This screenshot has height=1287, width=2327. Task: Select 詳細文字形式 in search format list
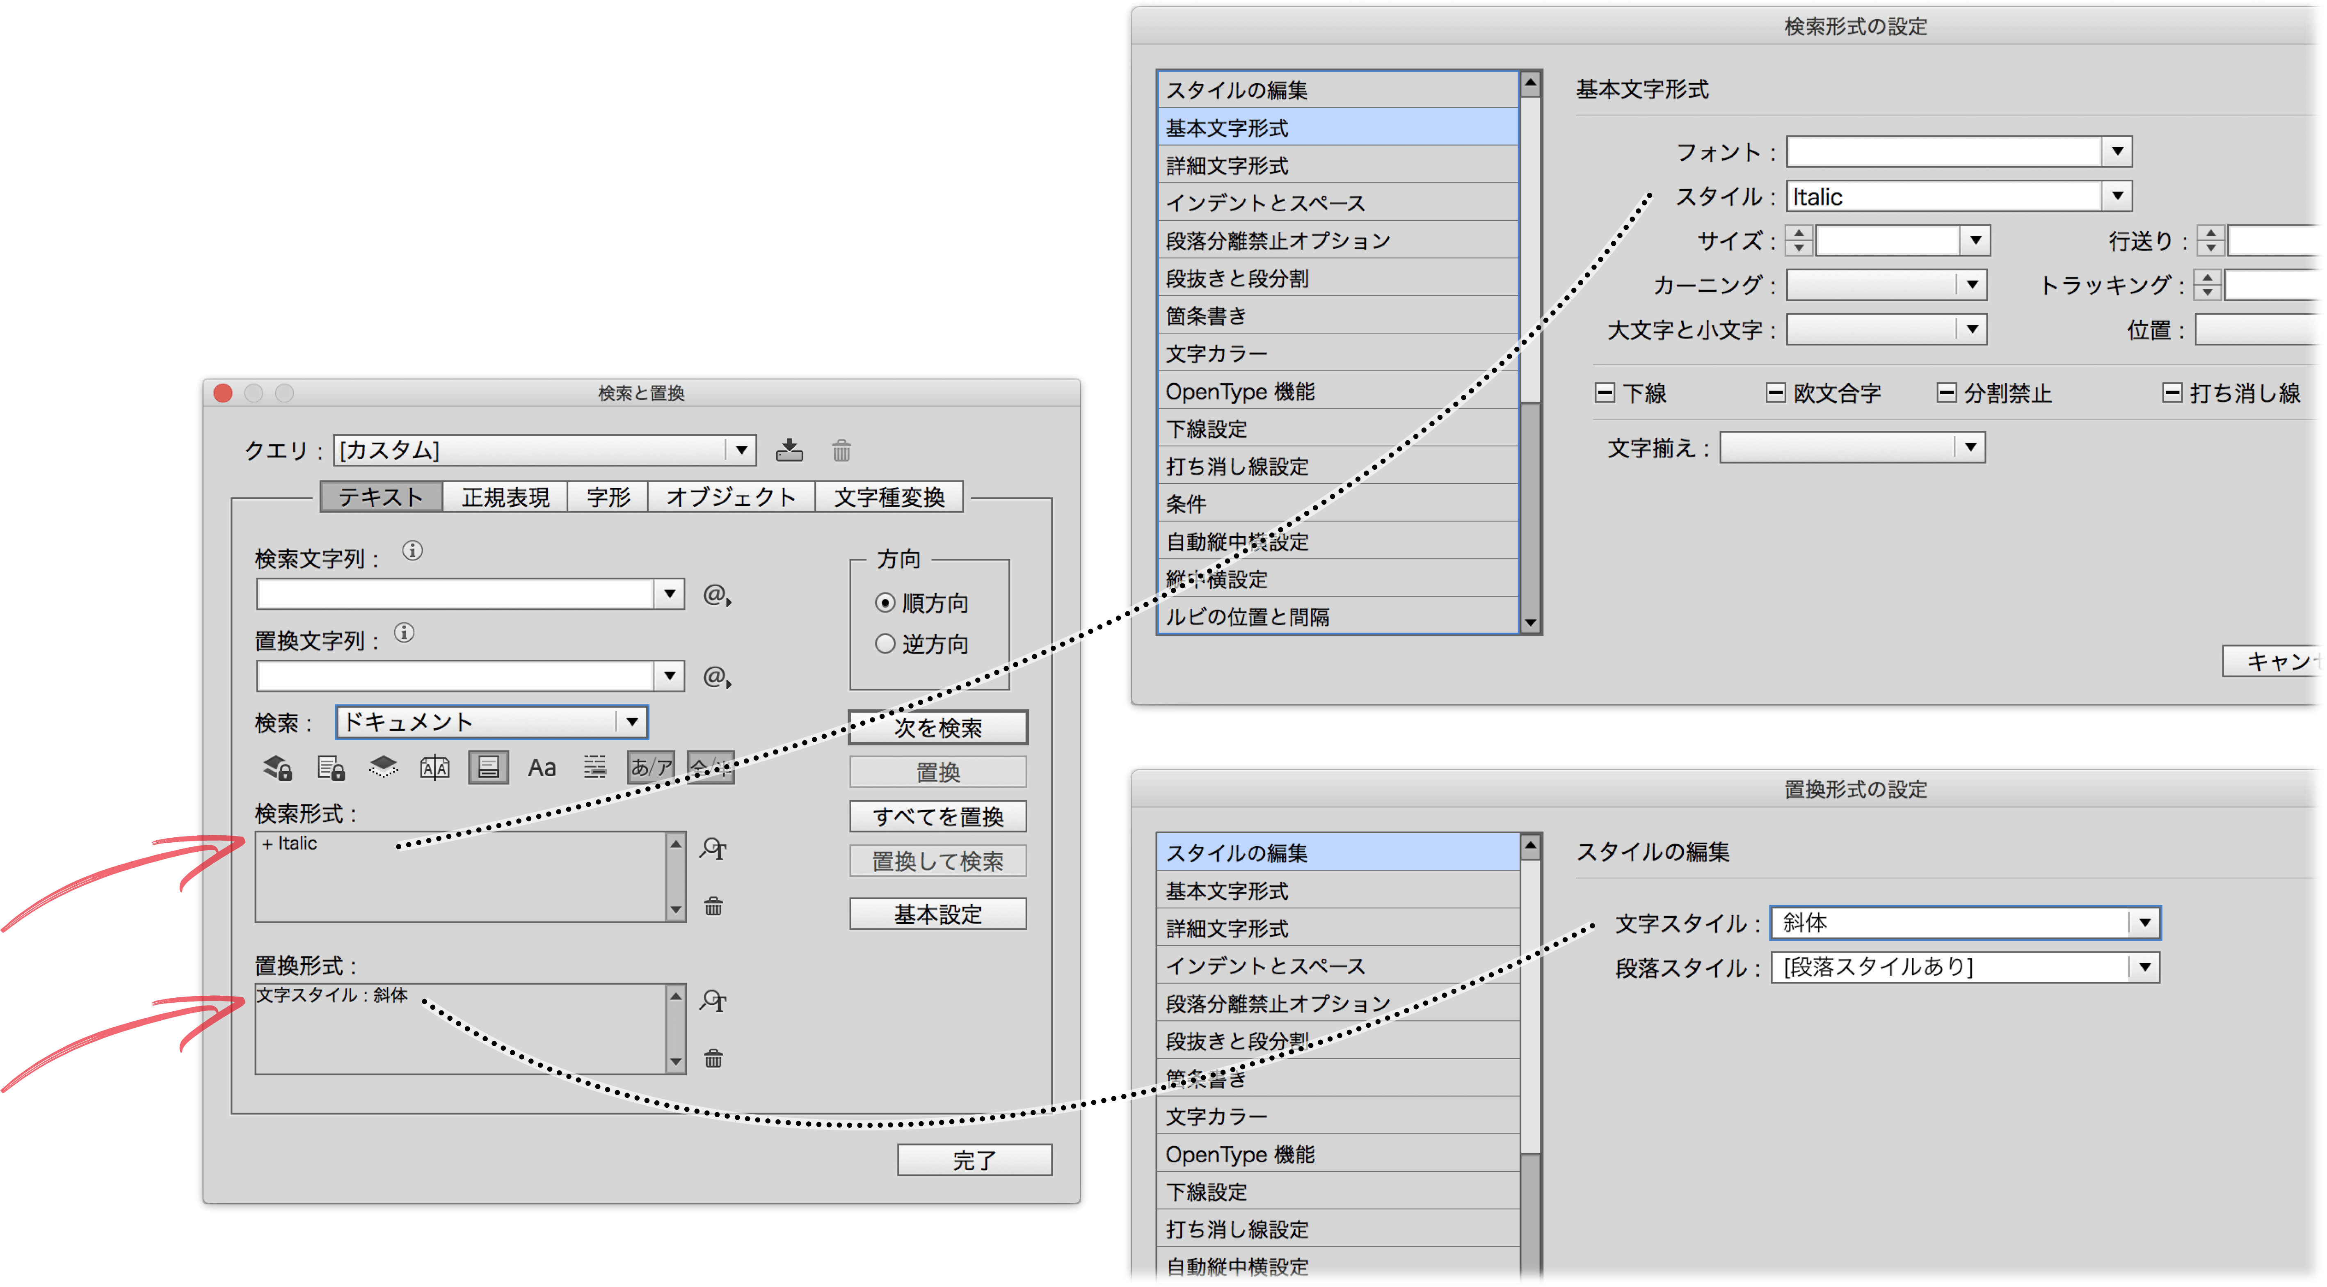[x=1338, y=165]
